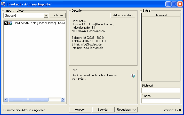Close the Address Importer window
Screen dimensions: 184x115
click(180, 4)
